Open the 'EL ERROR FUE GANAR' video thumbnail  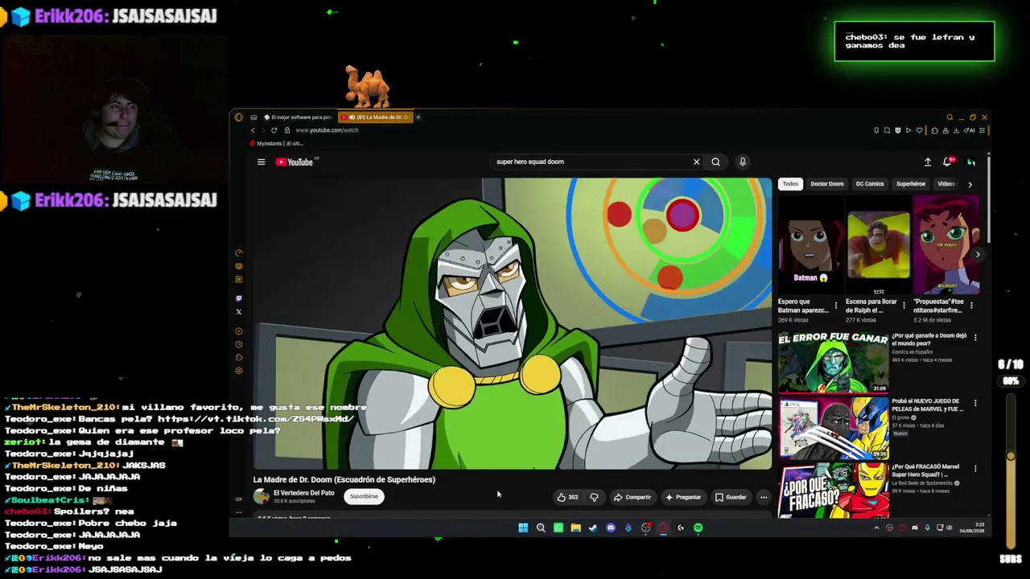834,363
